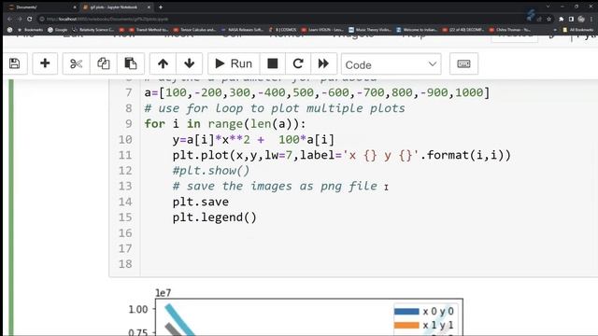598x336 pixels.
Task: Open the cell type Code dropdown
Action: (x=391, y=64)
